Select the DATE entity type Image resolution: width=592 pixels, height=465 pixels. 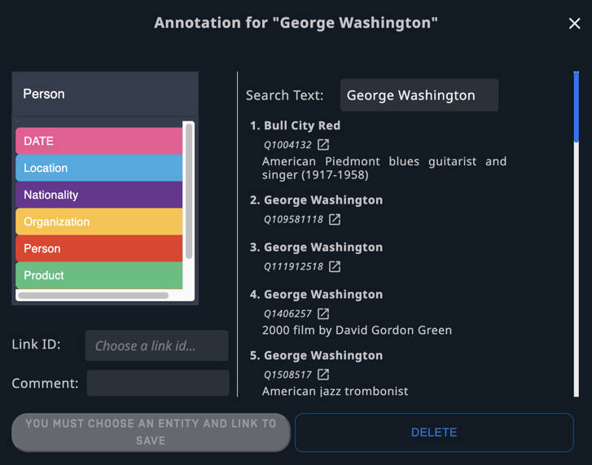click(99, 141)
